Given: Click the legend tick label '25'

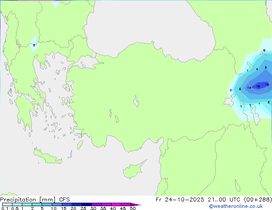Looking at the screenshot, I should 83,208.
